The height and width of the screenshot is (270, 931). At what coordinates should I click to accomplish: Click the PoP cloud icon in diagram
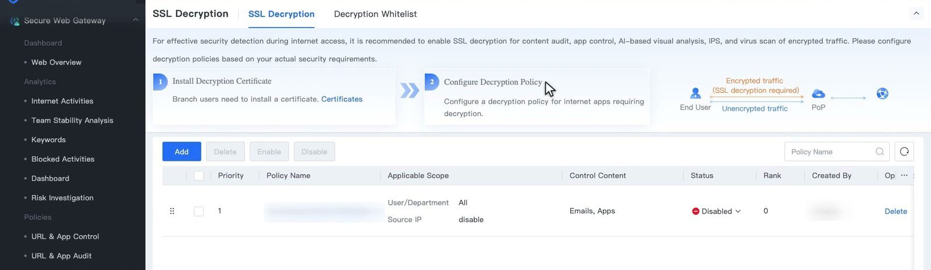pyautogui.click(x=818, y=93)
